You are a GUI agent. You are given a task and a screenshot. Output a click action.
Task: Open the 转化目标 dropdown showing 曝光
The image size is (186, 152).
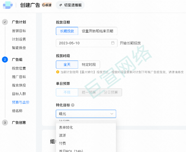click(x=86, y=114)
